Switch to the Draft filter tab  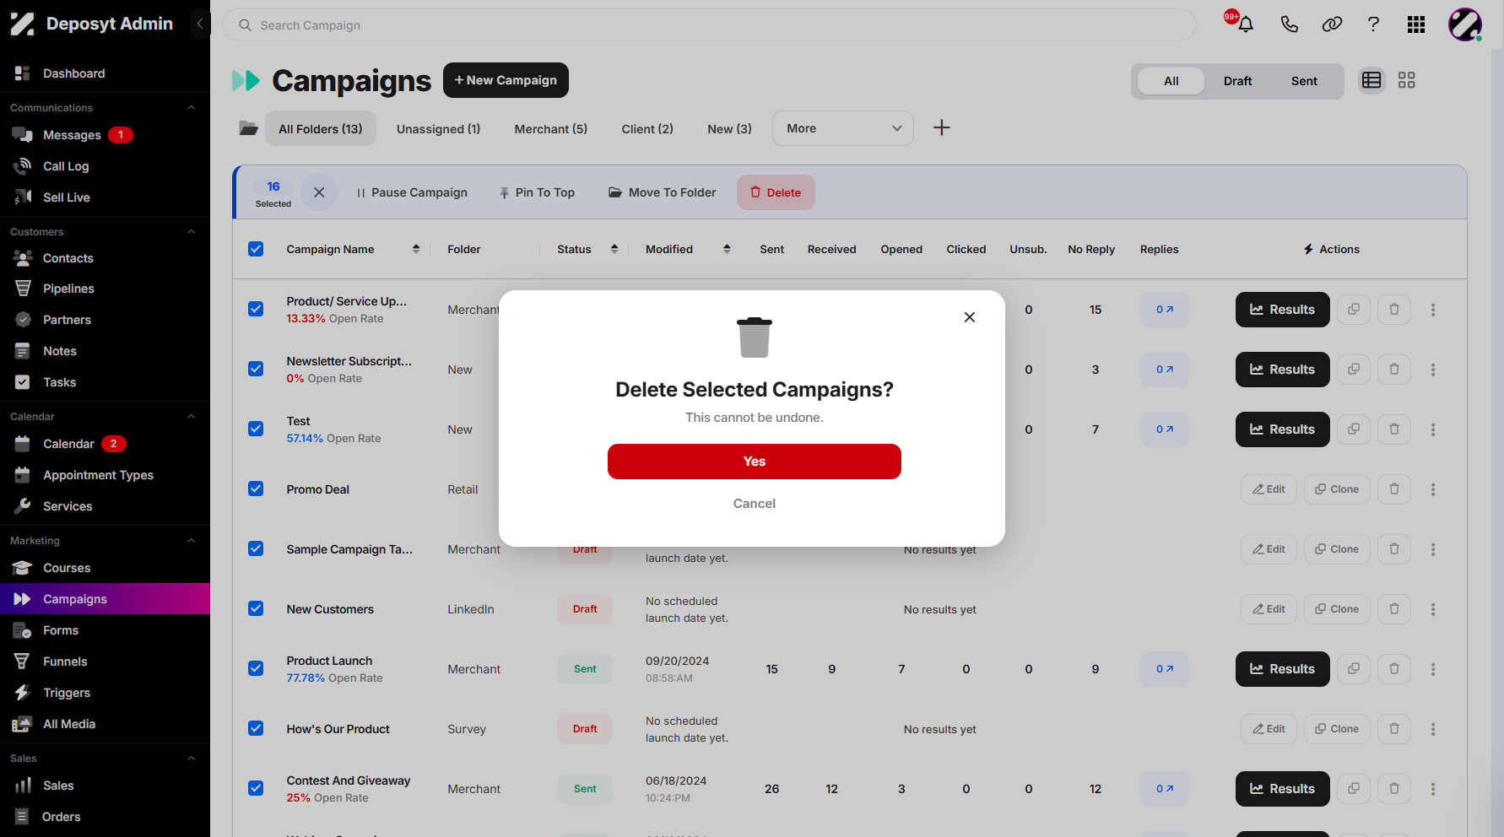(x=1237, y=81)
